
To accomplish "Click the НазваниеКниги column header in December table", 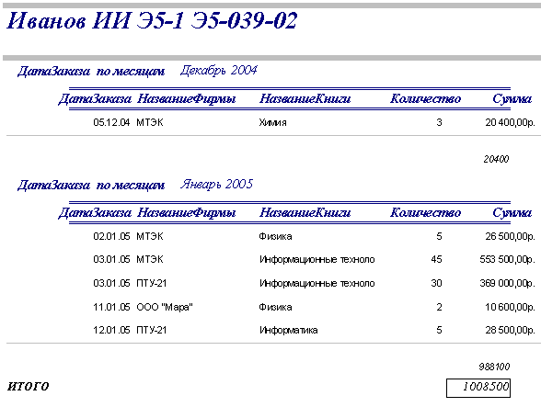I will 305,99.
